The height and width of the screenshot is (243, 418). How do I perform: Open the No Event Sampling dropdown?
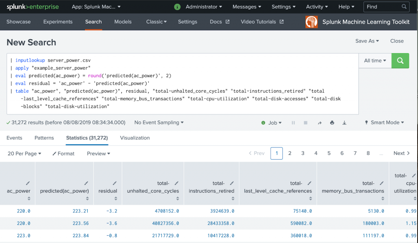point(159,123)
